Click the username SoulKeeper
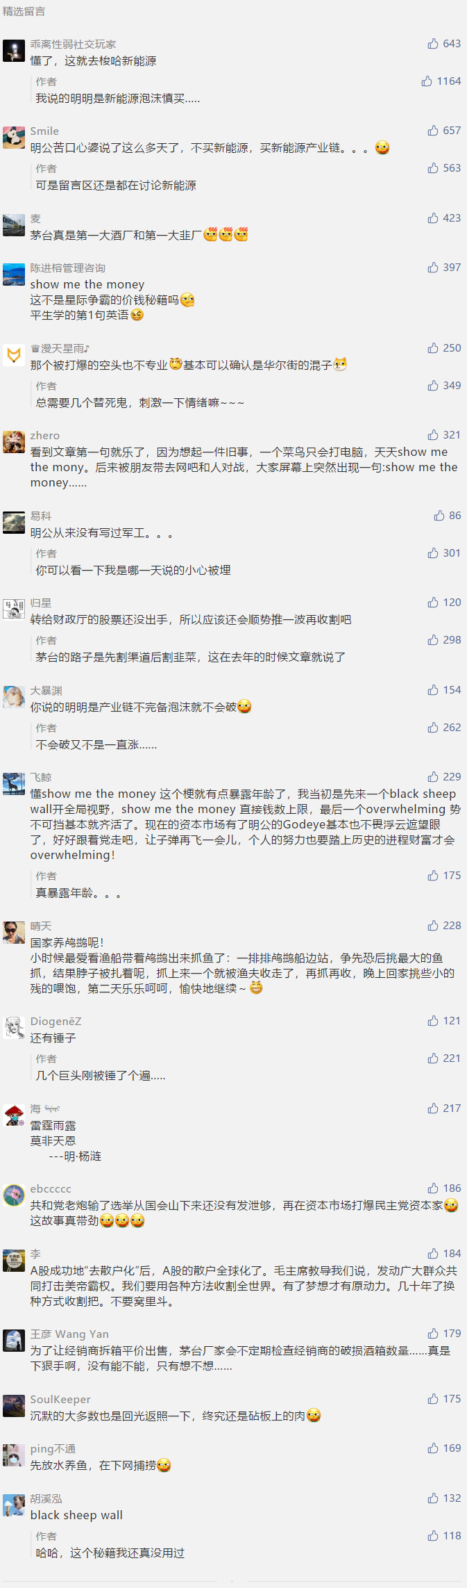467x1588 pixels. point(60,1400)
